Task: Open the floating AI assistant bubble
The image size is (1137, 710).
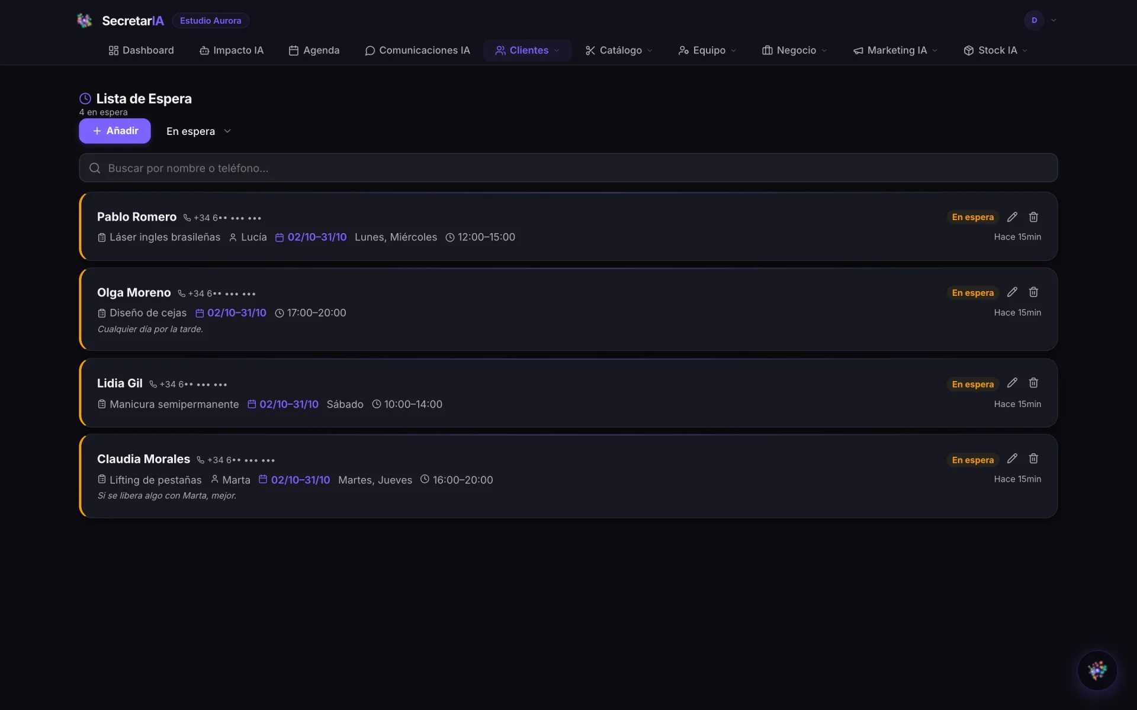Action: click(x=1097, y=670)
